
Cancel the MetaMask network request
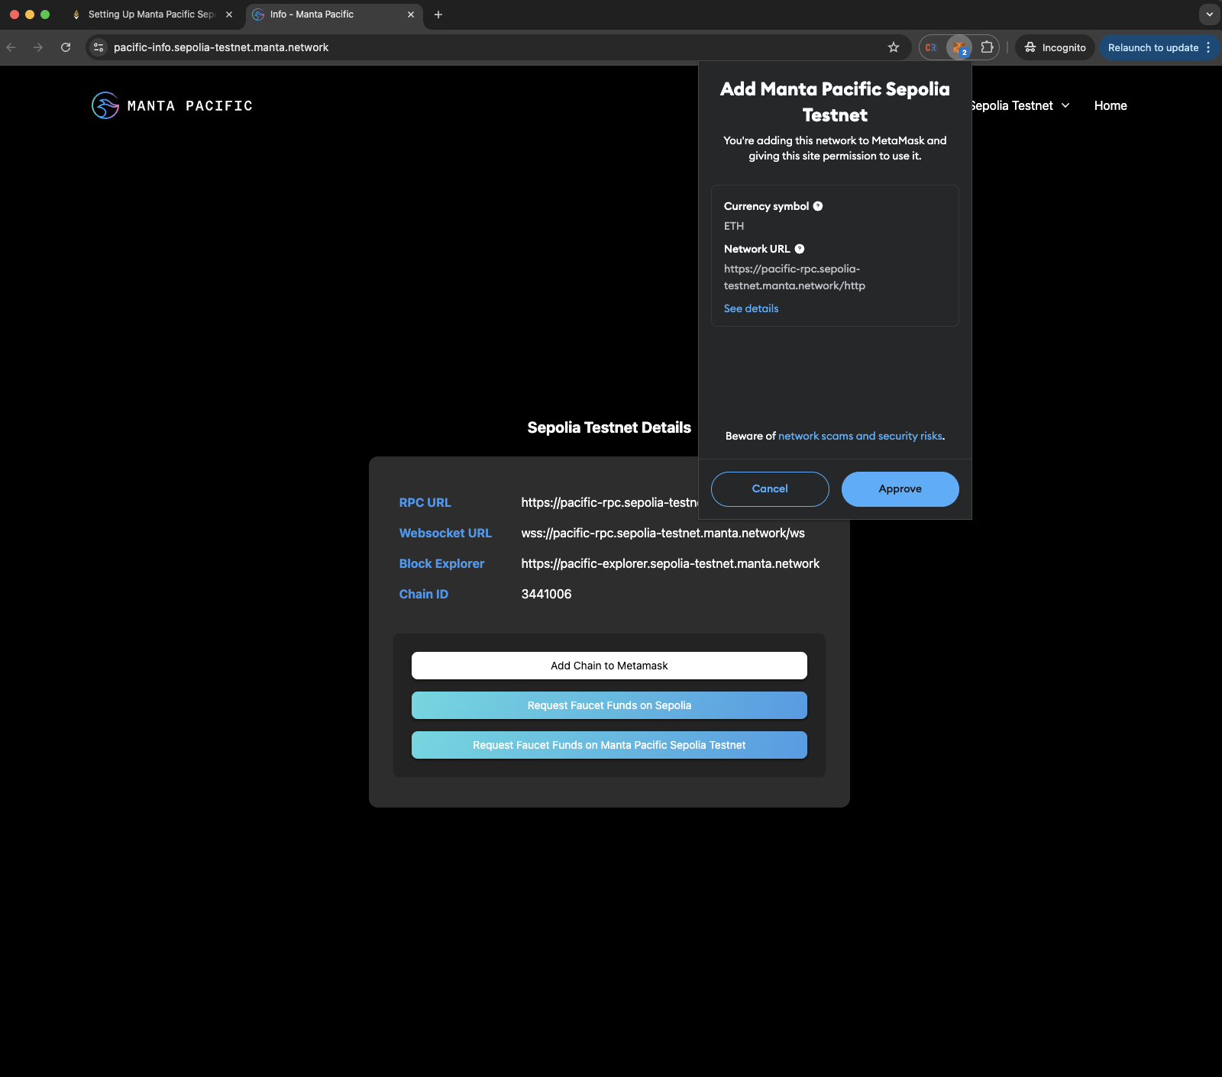pos(770,489)
